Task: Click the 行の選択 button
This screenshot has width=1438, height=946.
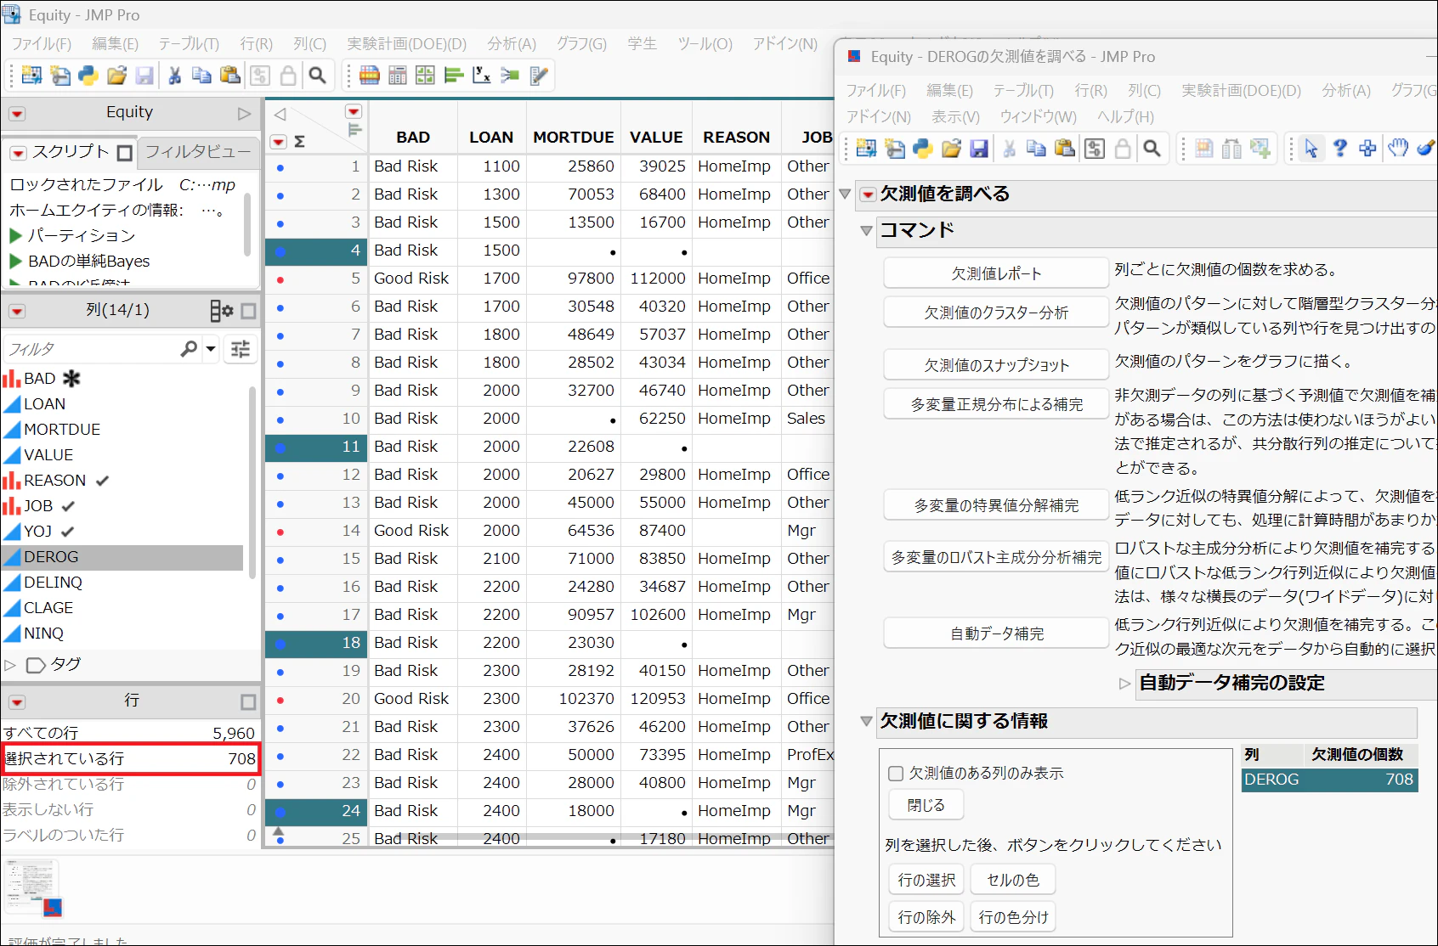Action: (x=926, y=880)
